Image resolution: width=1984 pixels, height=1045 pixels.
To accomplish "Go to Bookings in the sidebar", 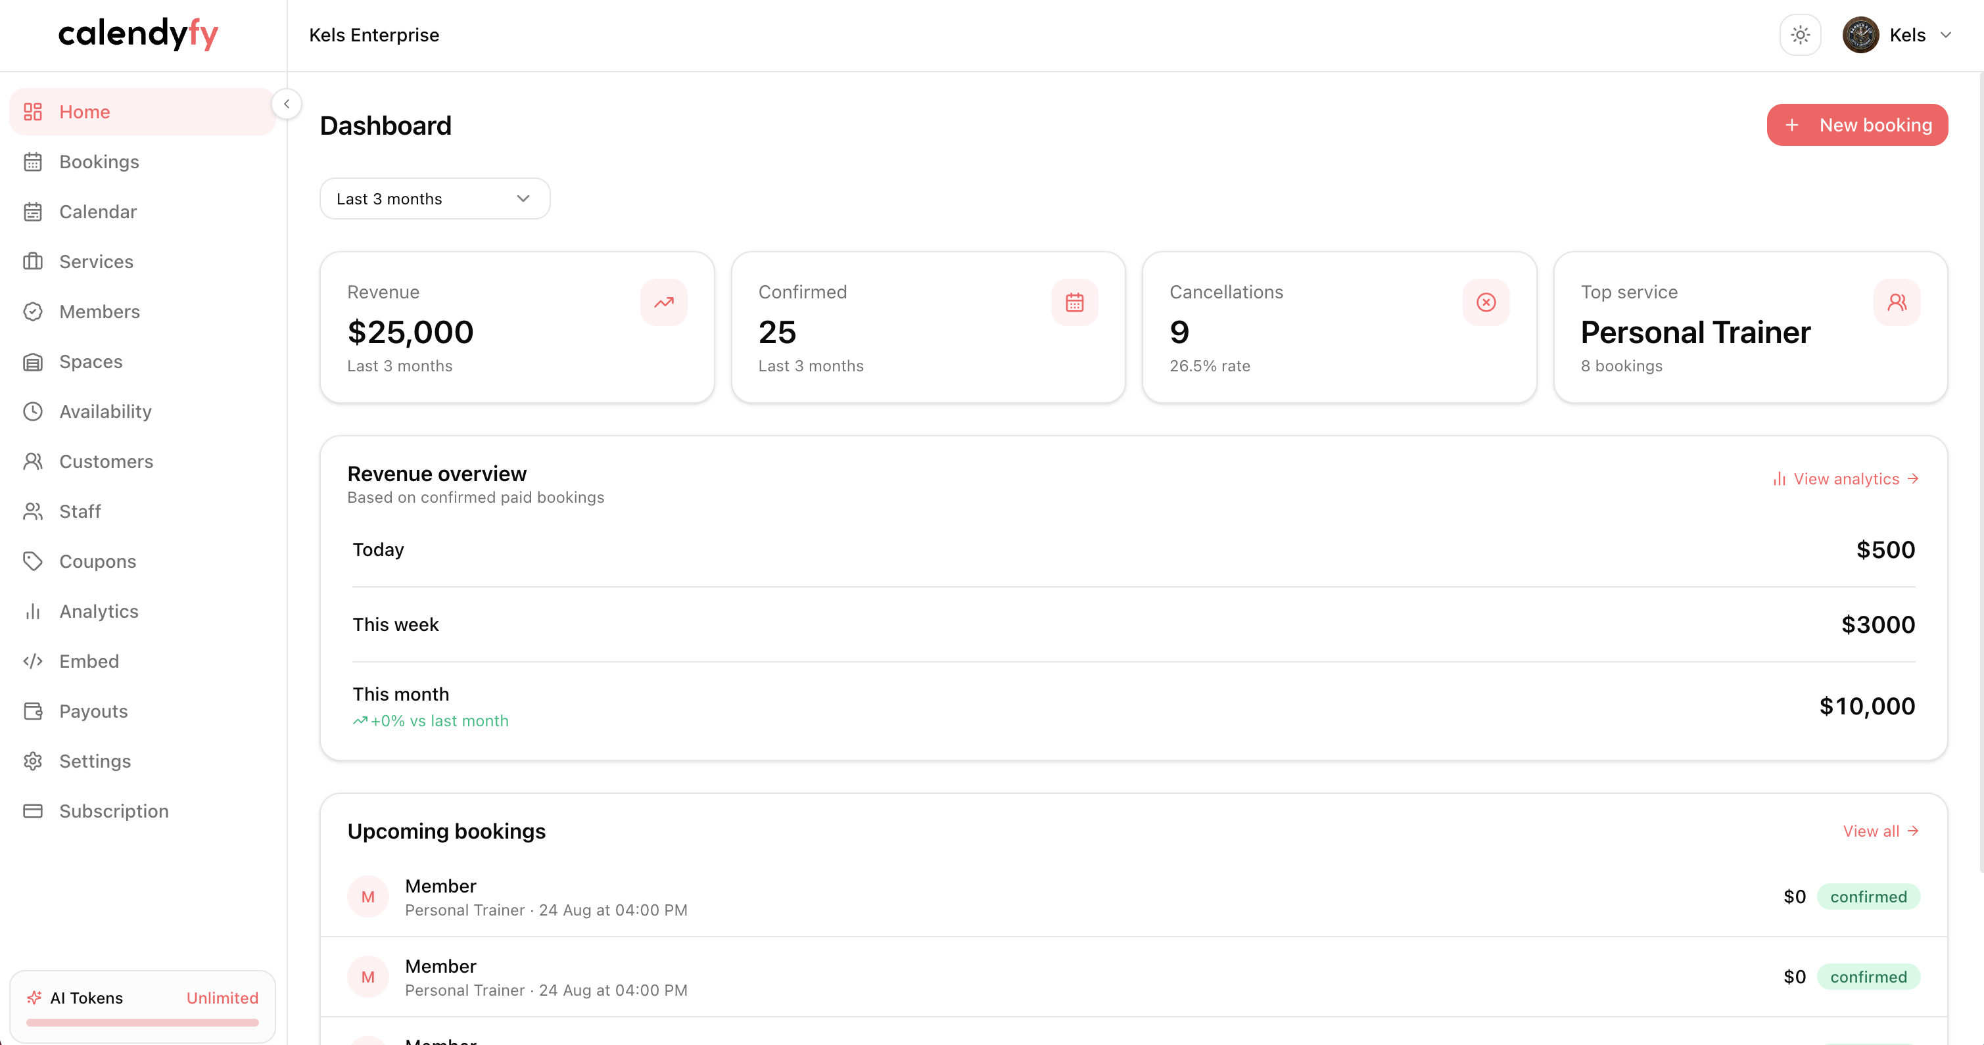I will 143,162.
